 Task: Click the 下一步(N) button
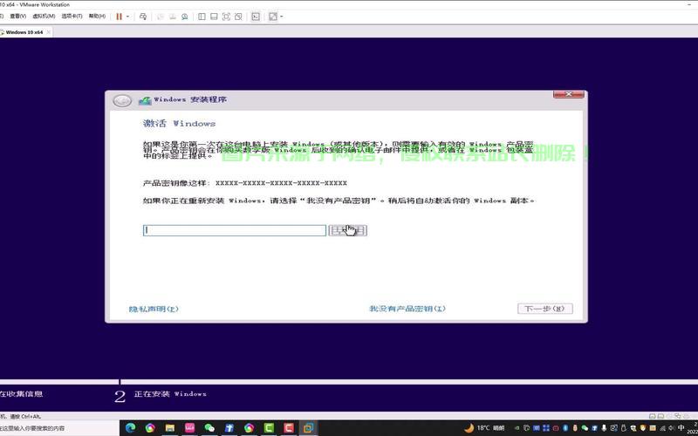point(544,309)
